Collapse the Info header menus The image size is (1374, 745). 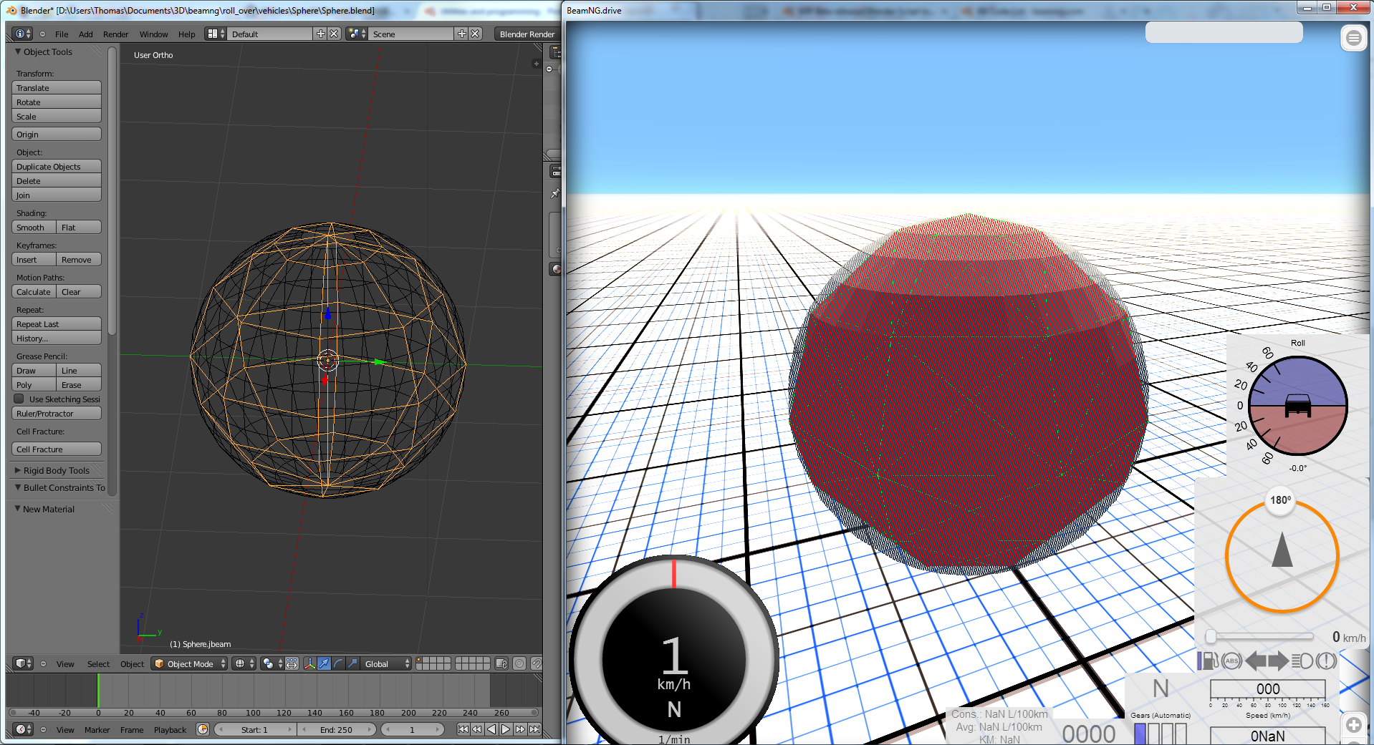(42, 34)
